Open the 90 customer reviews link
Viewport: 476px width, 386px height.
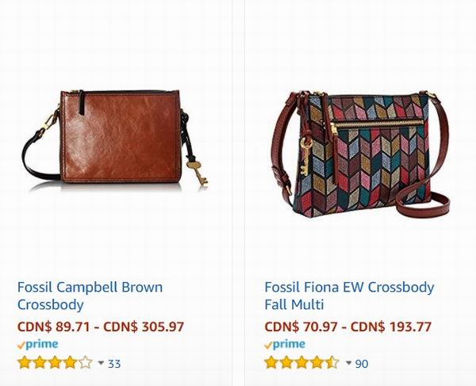point(362,364)
